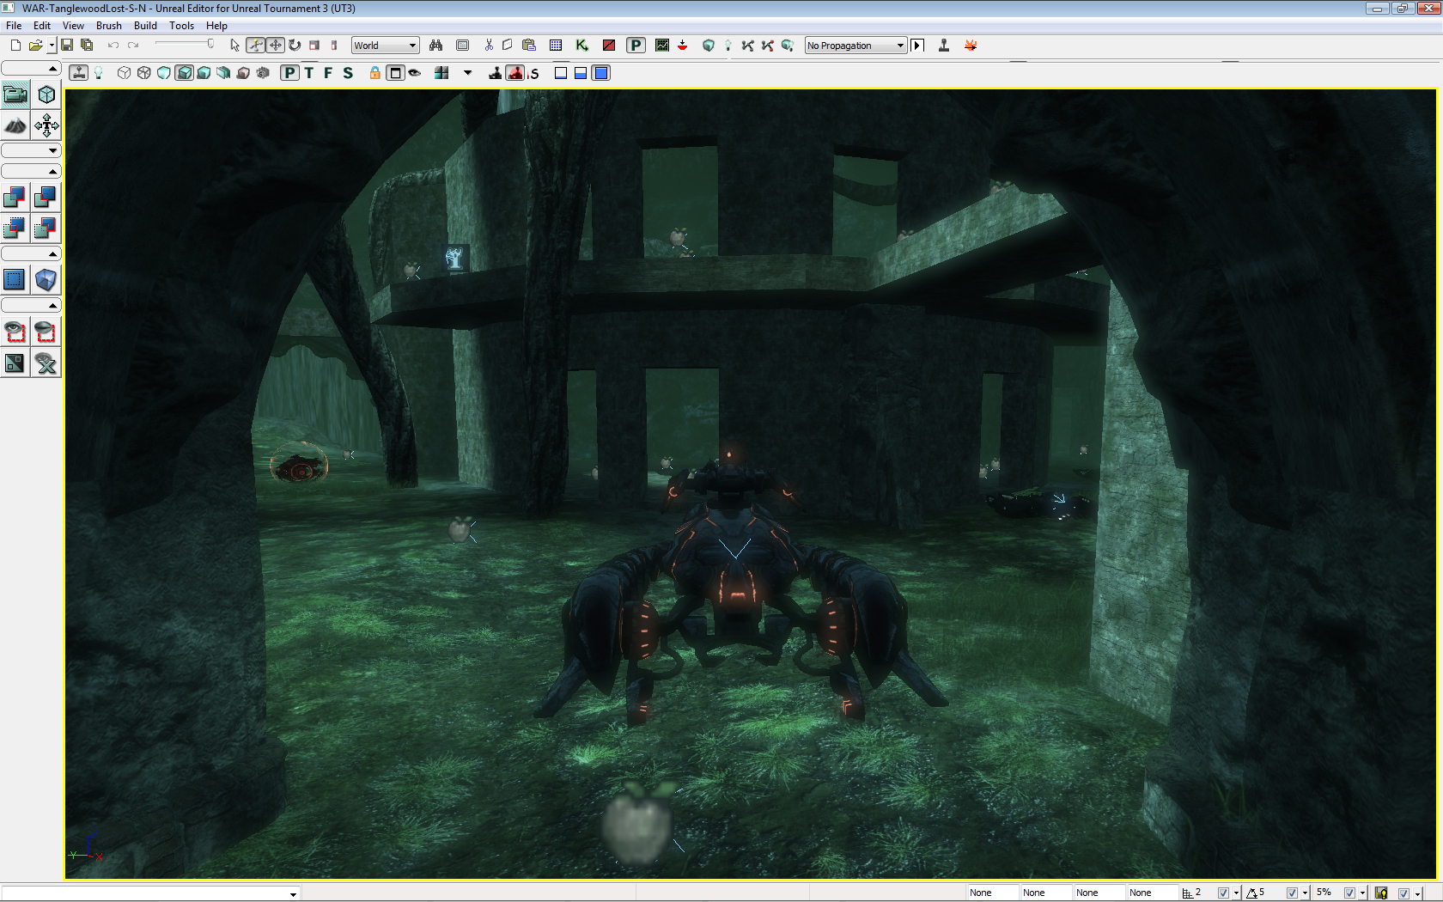The height and width of the screenshot is (902, 1443).
Task: Open the Tools menu
Action: [x=181, y=26]
